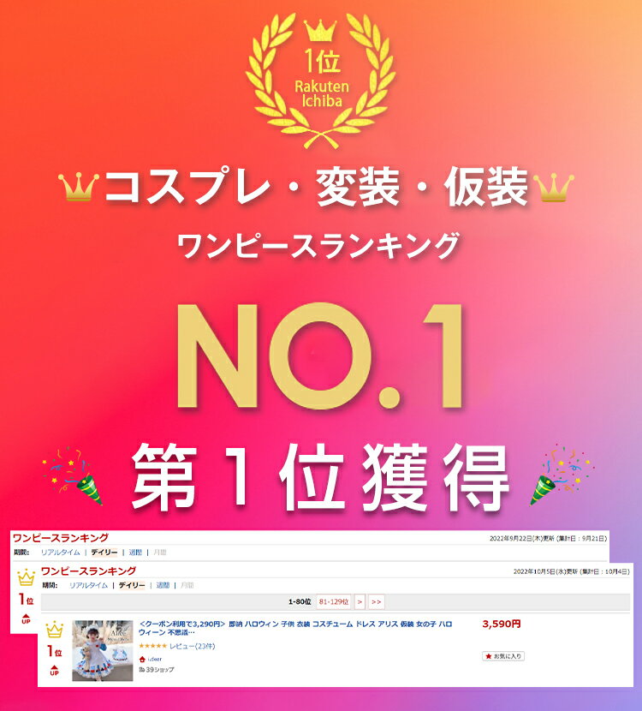Viewport: 642px width, 711px height.
Task: Go to next page with > button
Action: (360, 601)
